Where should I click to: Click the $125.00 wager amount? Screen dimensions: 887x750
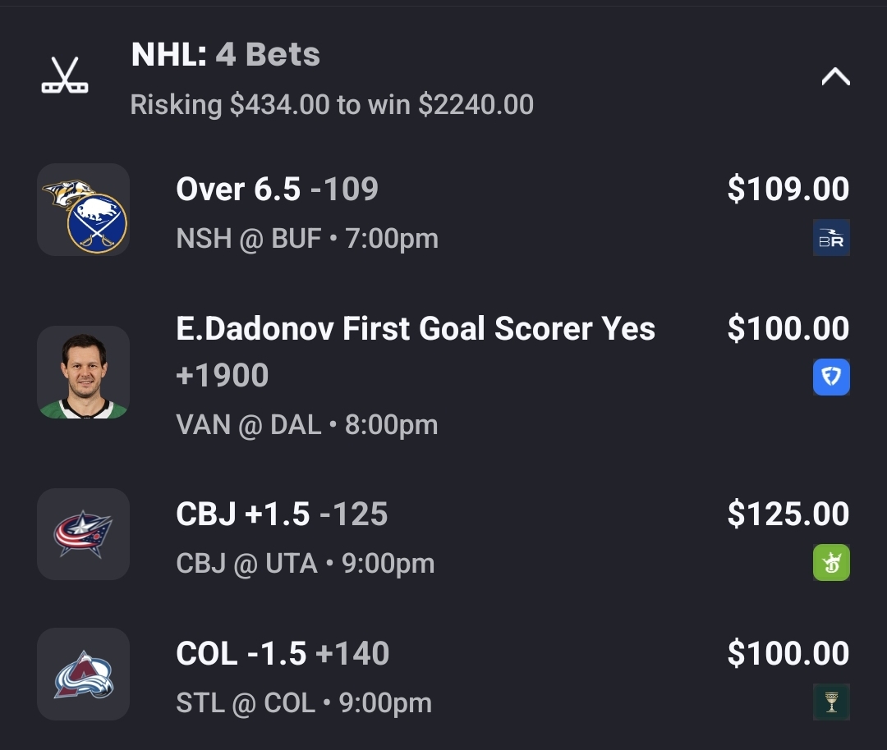coord(788,514)
